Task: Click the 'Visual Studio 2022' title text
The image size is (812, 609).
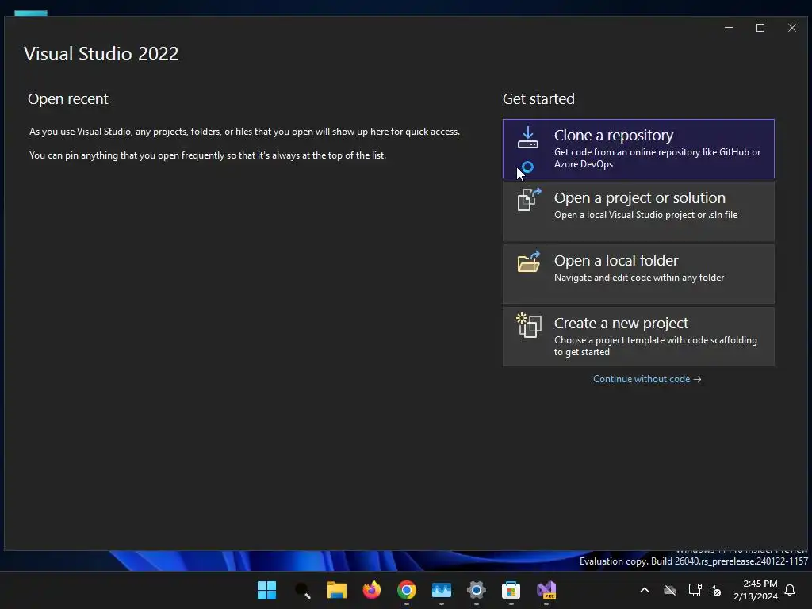Action: point(101,54)
